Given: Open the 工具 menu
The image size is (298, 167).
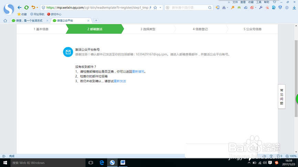Looking at the screenshot, I should [259, 2].
